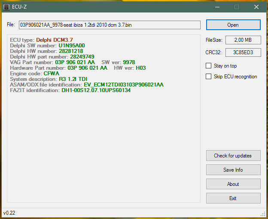Click the ECU-Z chip icon in title bar

pyautogui.click(x=6, y=7)
